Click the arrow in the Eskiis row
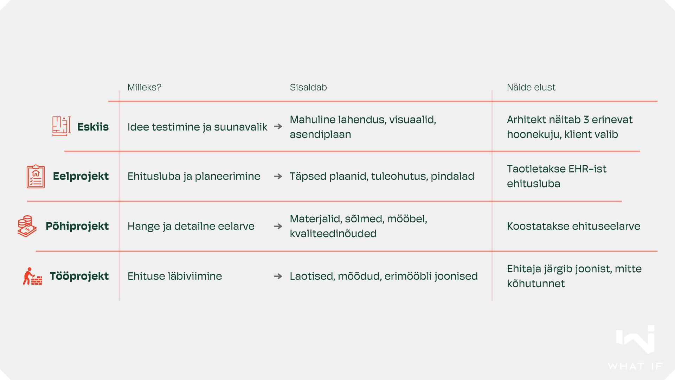 (x=278, y=127)
